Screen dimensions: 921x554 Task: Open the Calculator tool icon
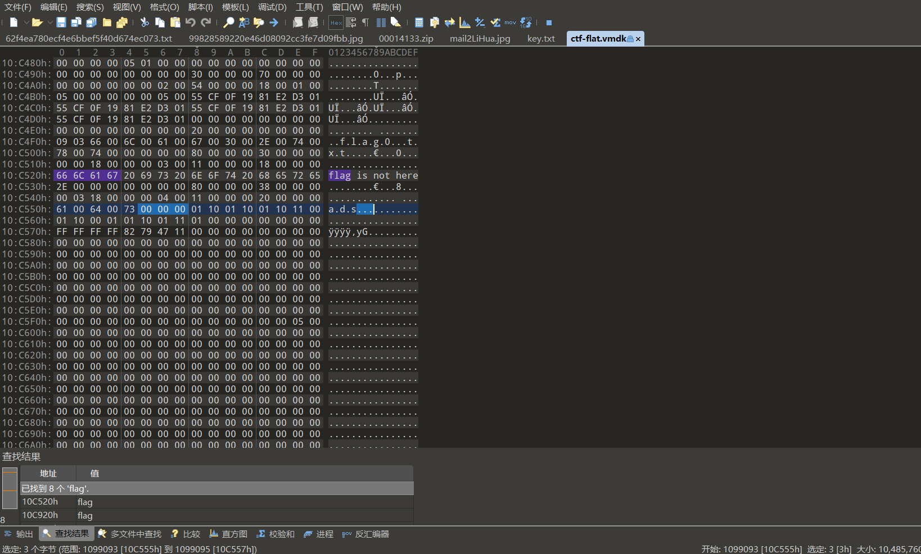[419, 22]
